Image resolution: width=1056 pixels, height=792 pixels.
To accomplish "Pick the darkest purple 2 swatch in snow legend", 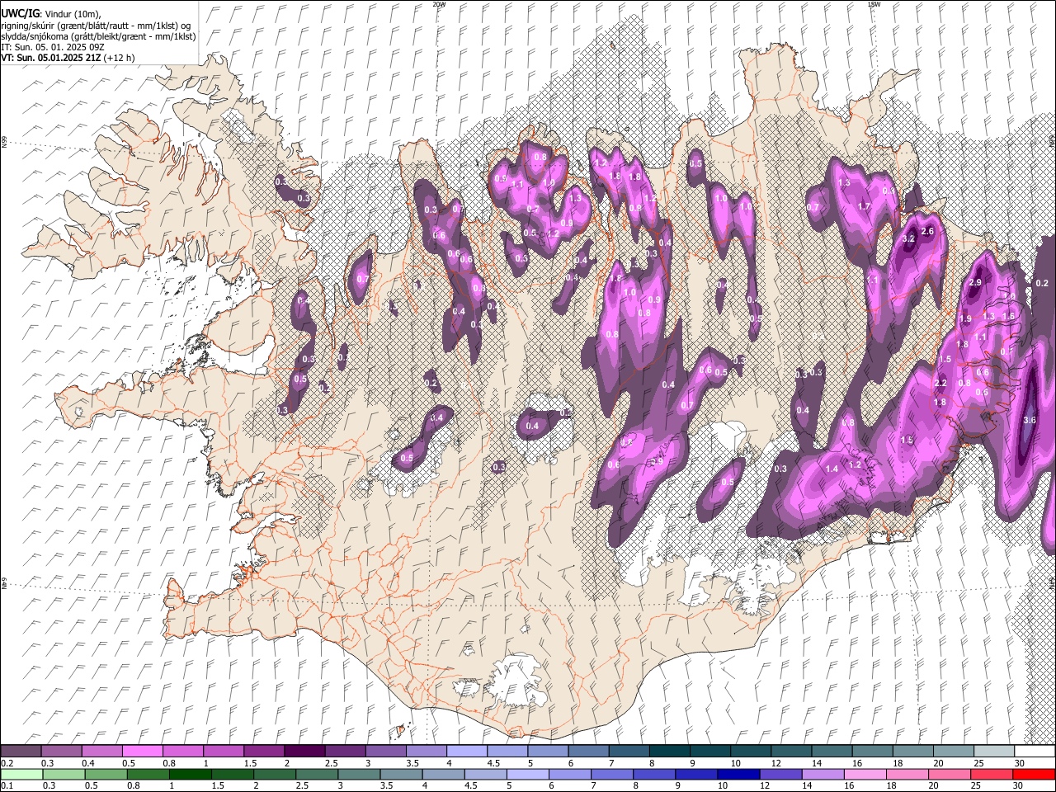I will click(304, 752).
